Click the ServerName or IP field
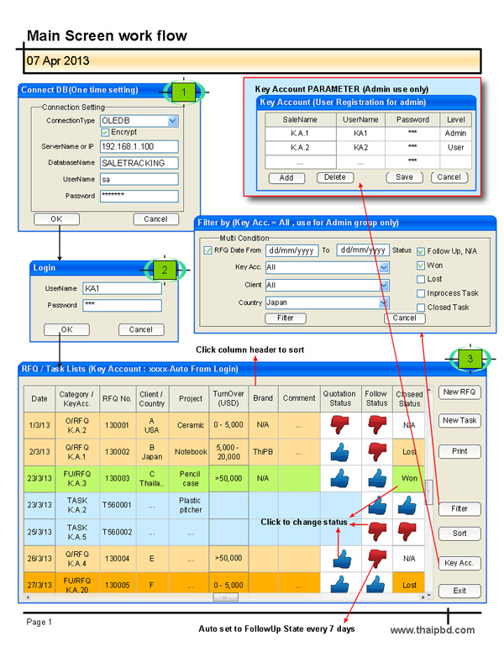Screen dimensions: 504x652 point(139,146)
